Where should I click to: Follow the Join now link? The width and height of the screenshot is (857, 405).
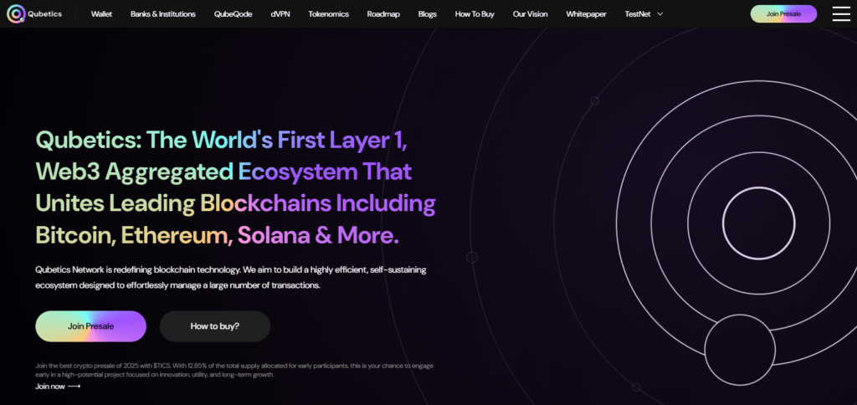pos(50,387)
